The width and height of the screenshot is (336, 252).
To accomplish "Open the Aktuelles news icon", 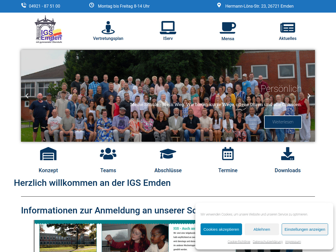I will [x=288, y=28].
